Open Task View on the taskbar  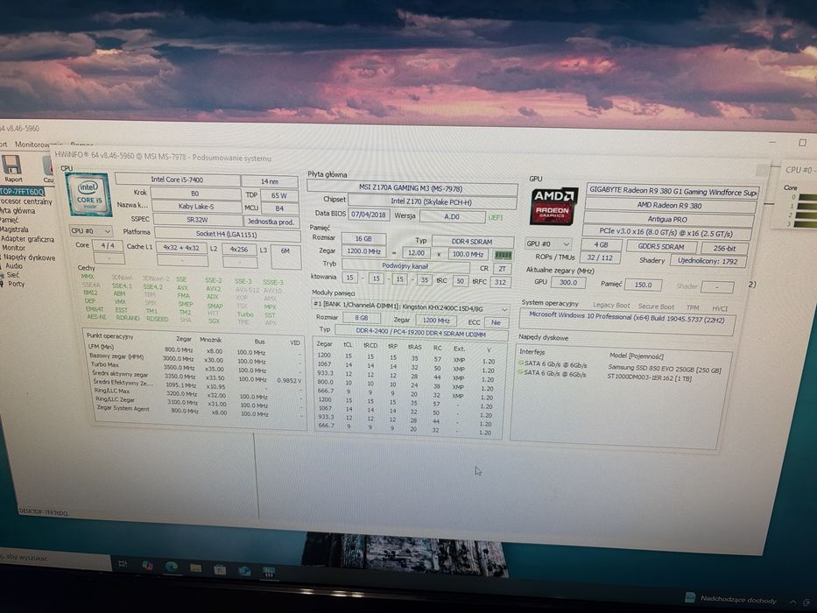pos(123,564)
